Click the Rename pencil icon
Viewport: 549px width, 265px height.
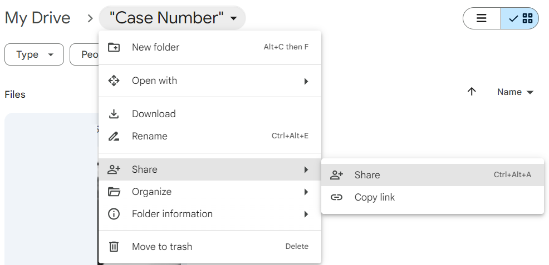[x=114, y=136]
